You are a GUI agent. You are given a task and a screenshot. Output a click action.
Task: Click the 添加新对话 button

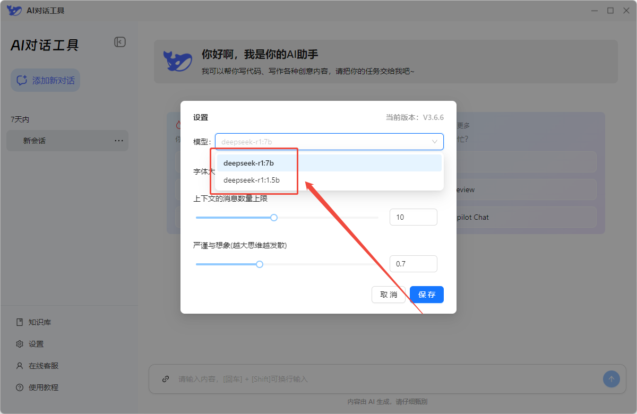46,80
